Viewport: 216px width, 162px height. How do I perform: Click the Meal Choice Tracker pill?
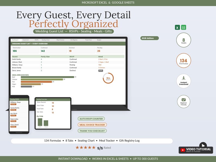(92, 125)
